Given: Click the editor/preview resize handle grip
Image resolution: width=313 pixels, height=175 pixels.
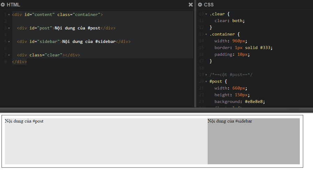Looking at the screenshot, I should [294, 110].
